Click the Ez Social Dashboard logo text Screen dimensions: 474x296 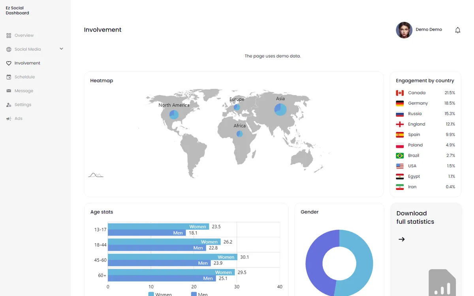tap(17, 10)
